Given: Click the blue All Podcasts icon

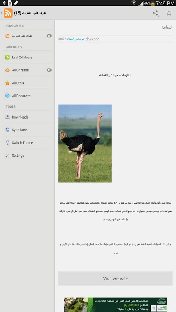Looking at the screenshot, I should pos(7,96).
